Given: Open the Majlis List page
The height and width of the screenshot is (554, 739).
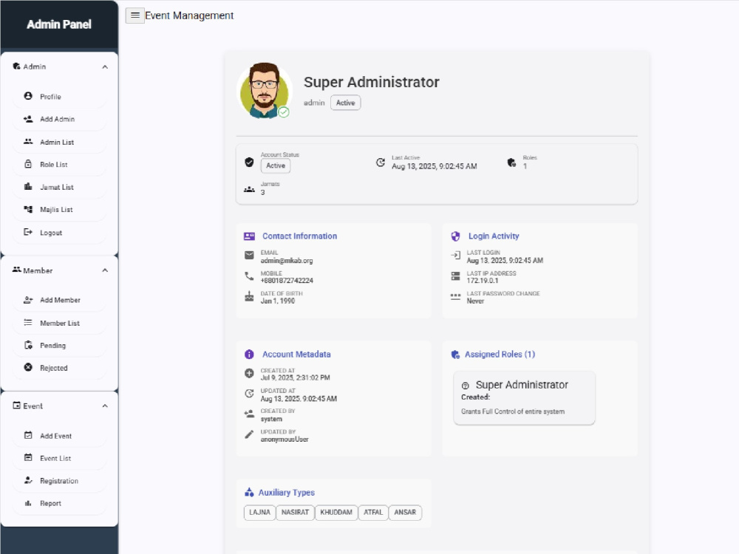Looking at the screenshot, I should point(59,210).
